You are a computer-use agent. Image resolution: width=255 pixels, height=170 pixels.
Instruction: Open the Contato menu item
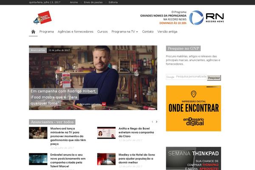click(147, 31)
